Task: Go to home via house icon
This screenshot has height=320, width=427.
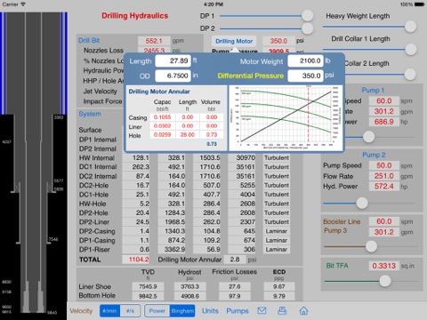Action: pos(303,310)
